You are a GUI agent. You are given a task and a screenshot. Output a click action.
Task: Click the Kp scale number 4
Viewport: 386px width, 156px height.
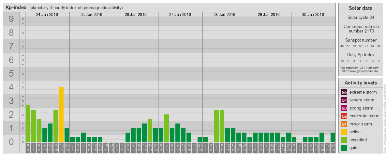coord(11,87)
